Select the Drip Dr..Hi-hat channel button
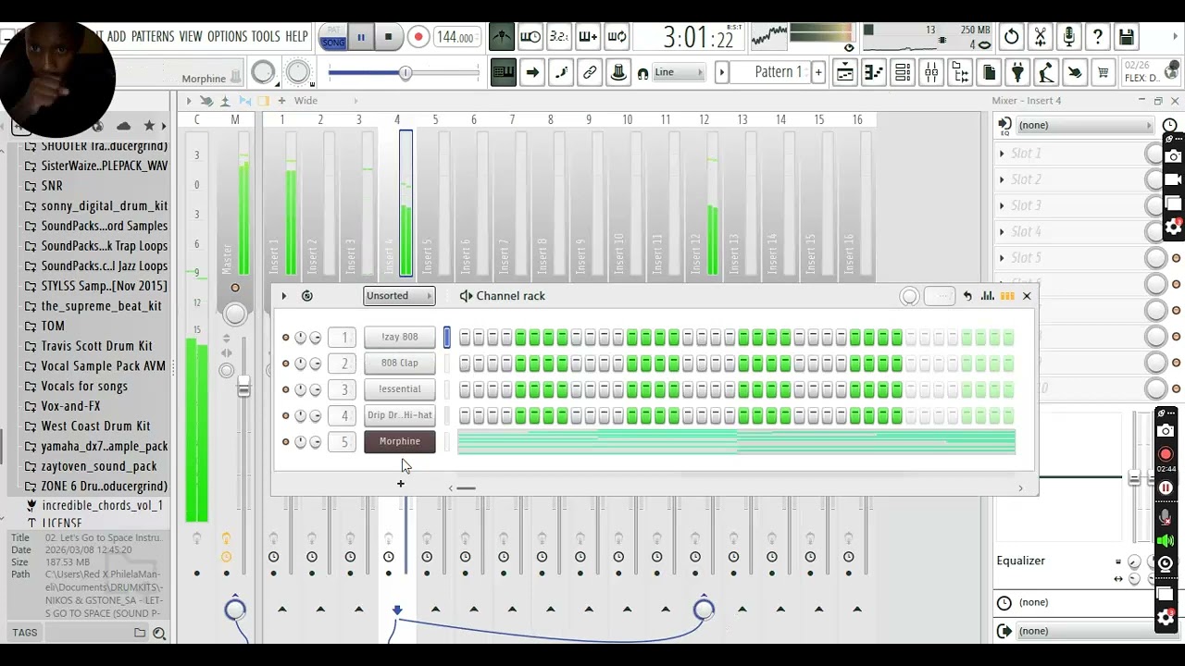Screen dimensions: 1185x666 tap(400, 415)
